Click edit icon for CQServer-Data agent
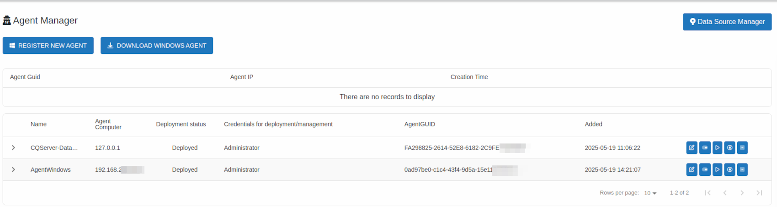Image resolution: width=777 pixels, height=207 pixels. 692,148
